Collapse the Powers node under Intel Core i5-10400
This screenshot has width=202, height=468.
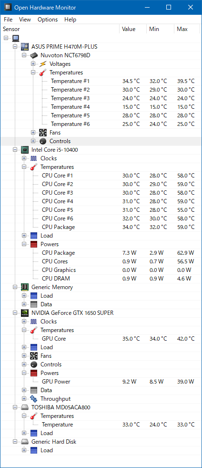click(24, 244)
